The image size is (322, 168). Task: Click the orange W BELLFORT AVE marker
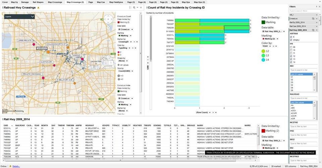(75, 83)
